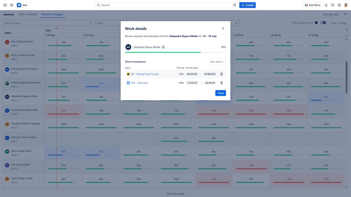The height and width of the screenshot is (197, 351).
Task: Edit the 26/JUL/26 end date field
Action: (x=210, y=83)
